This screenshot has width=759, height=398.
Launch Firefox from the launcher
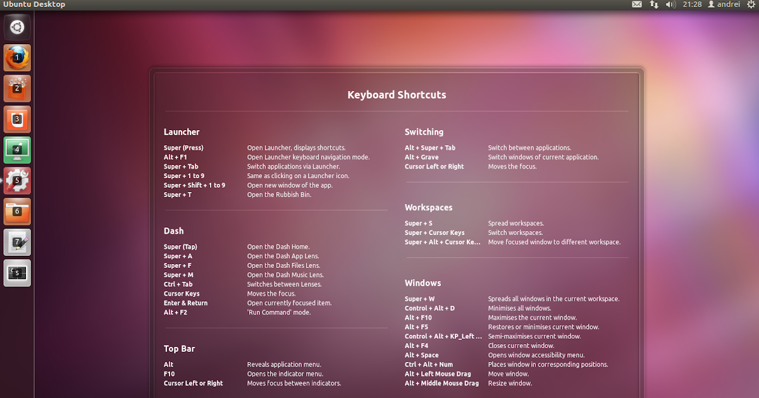(x=17, y=57)
